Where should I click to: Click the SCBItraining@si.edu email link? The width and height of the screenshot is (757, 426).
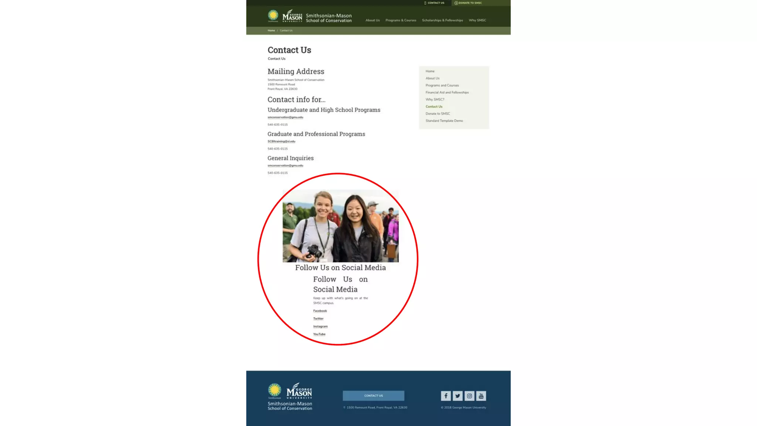pos(281,141)
